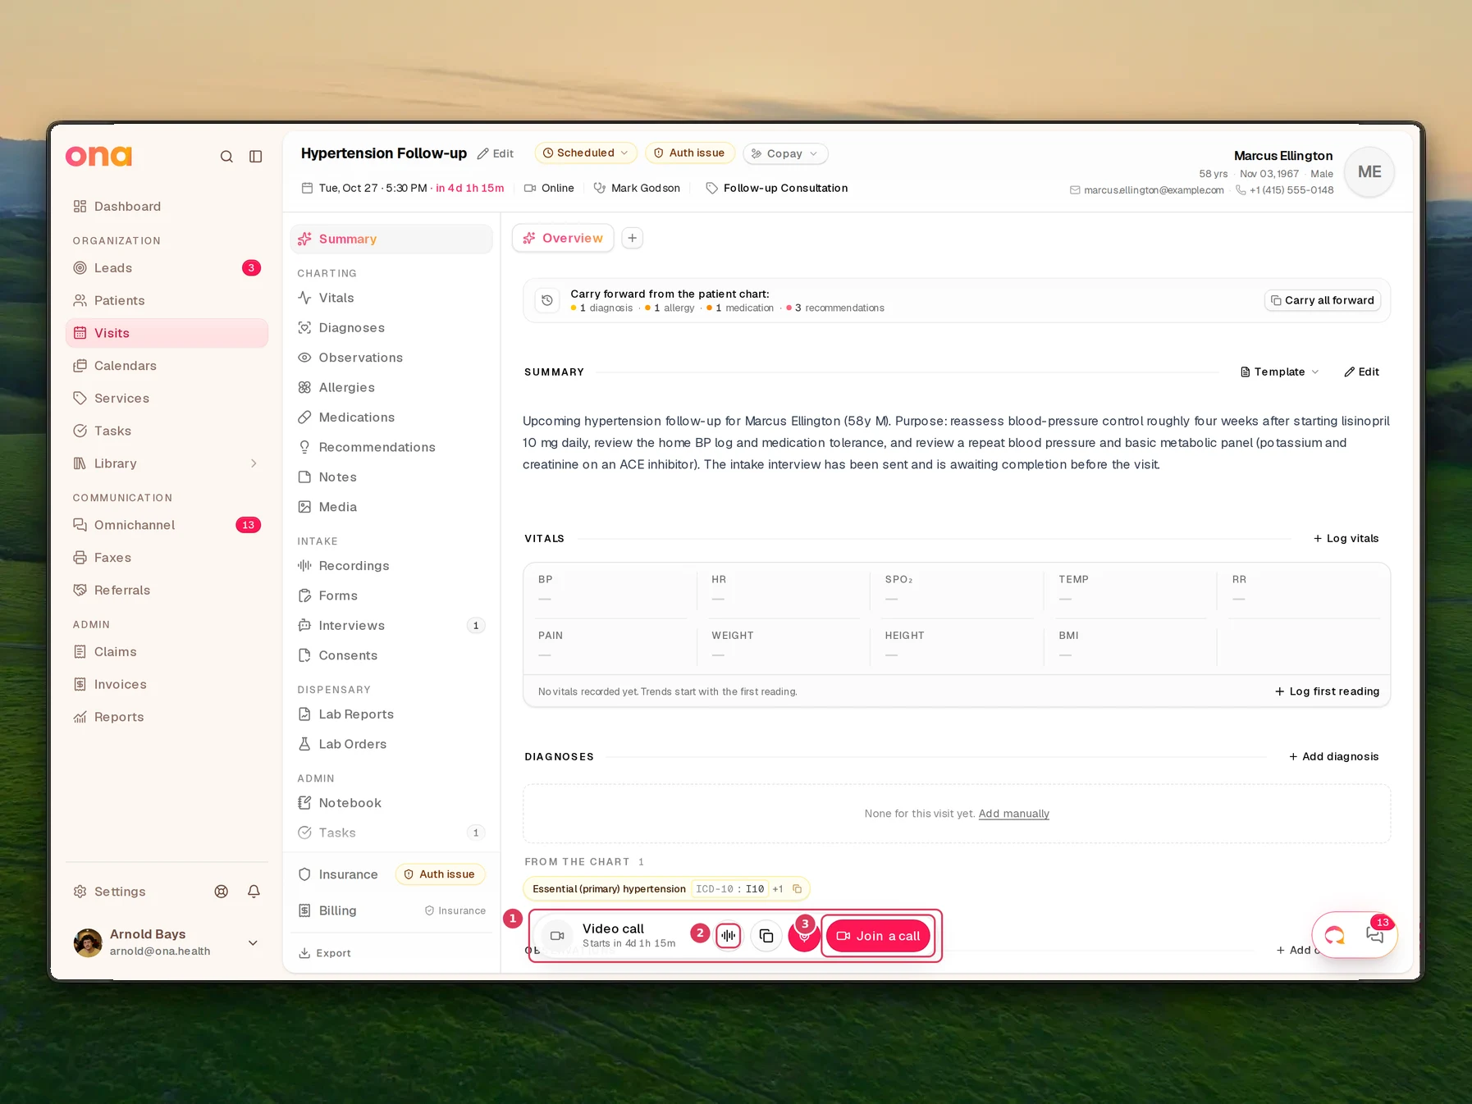Open the Copay dropdown
The width and height of the screenshot is (1472, 1104).
pos(785,153)
